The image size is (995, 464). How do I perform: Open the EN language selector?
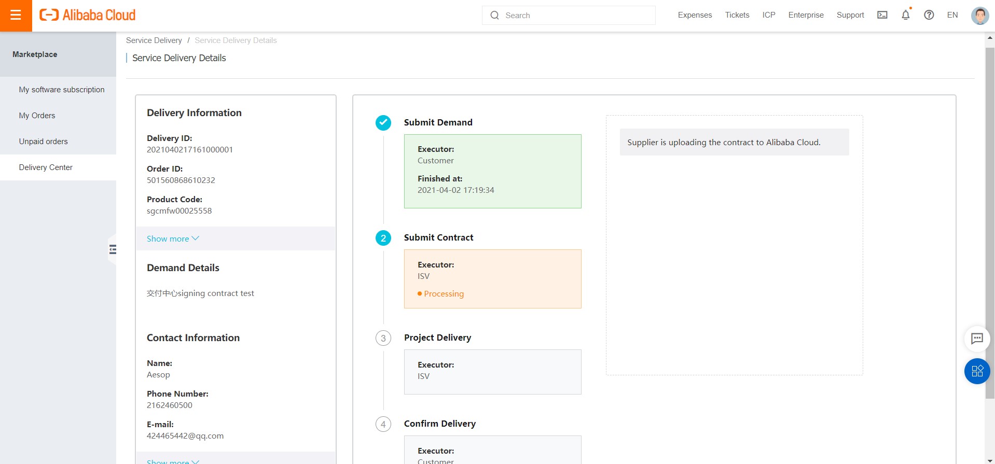[x=952, y=15]
